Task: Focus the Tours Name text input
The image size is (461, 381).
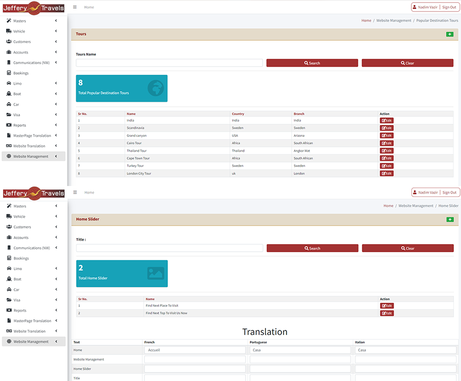Action: tap(169, 63)
